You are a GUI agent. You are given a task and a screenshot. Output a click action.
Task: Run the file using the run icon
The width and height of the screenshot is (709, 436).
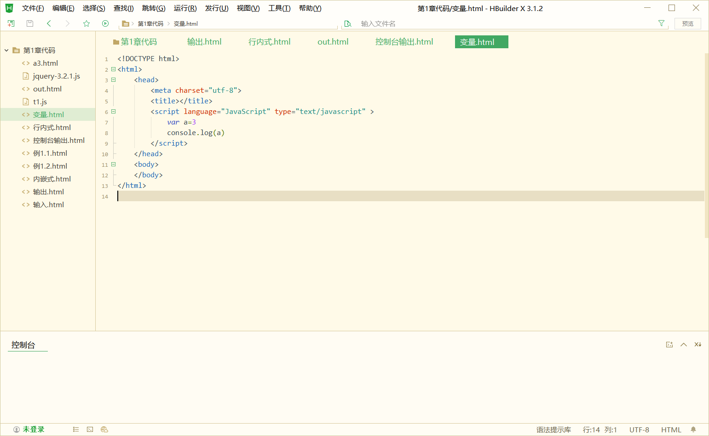pyautogui.click(x=105, y=23)
